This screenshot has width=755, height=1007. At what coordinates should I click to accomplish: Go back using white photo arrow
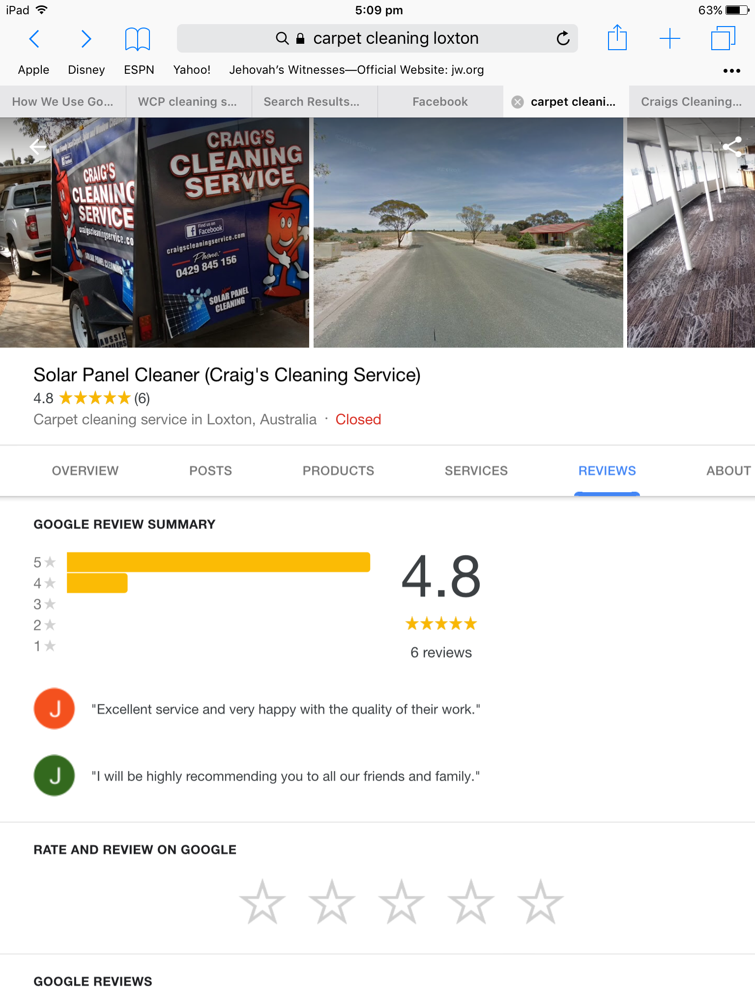tap(37, 146)
